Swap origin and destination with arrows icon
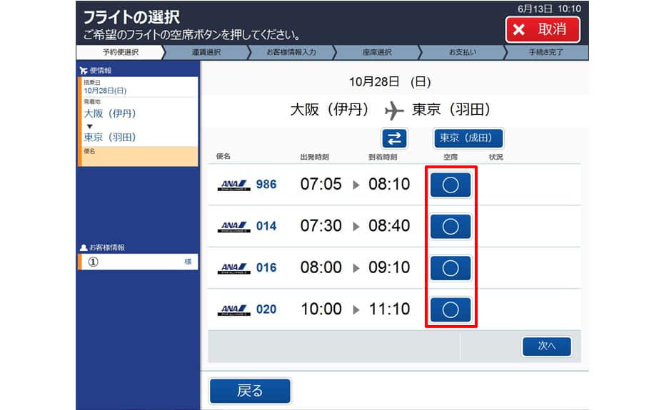The image size is (664, 410). click(395, 138)
